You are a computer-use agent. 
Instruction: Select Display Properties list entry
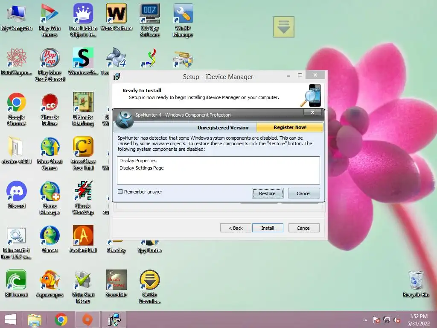click(138, 161)
